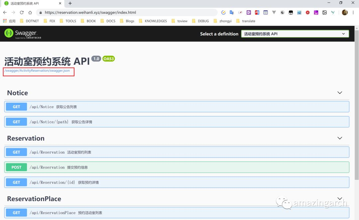
Task: Open the DOTNET bookmark folder
Action: pyautogui.click(x=30, y=21)
